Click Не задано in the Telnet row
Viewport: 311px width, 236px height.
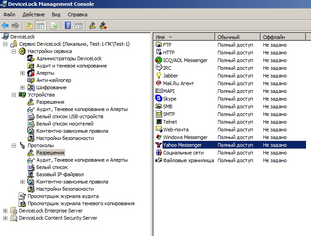click(275, 122)
